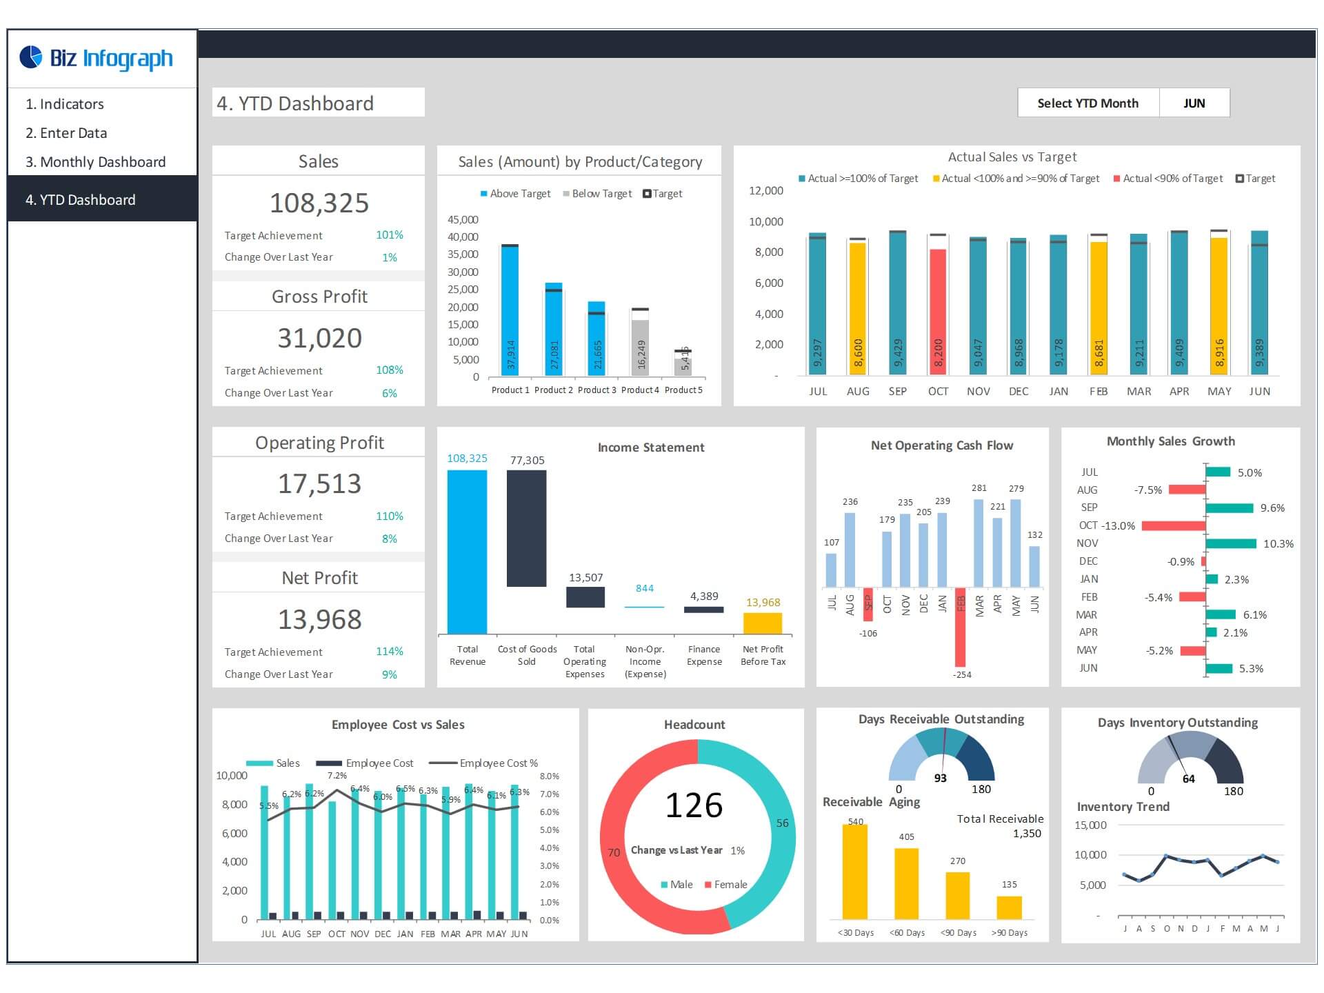Toggle the Below Target series legend
1324x993 pixels.
(565, 194)
